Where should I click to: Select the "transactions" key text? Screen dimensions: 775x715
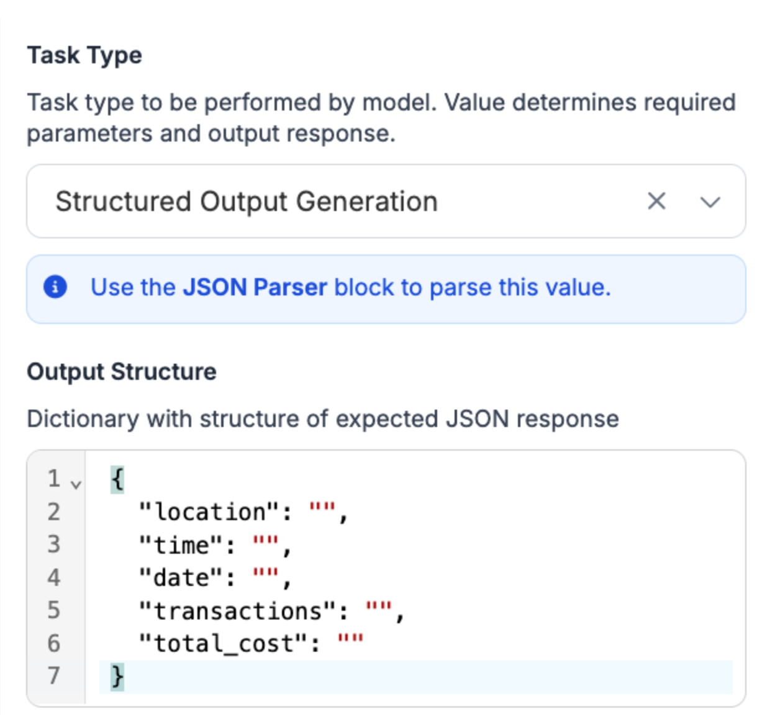pos(238,611)
